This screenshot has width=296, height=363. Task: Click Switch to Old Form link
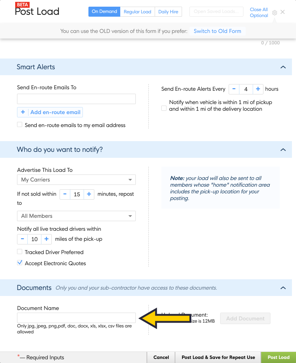pyautogui.click(x=218, y=31)
